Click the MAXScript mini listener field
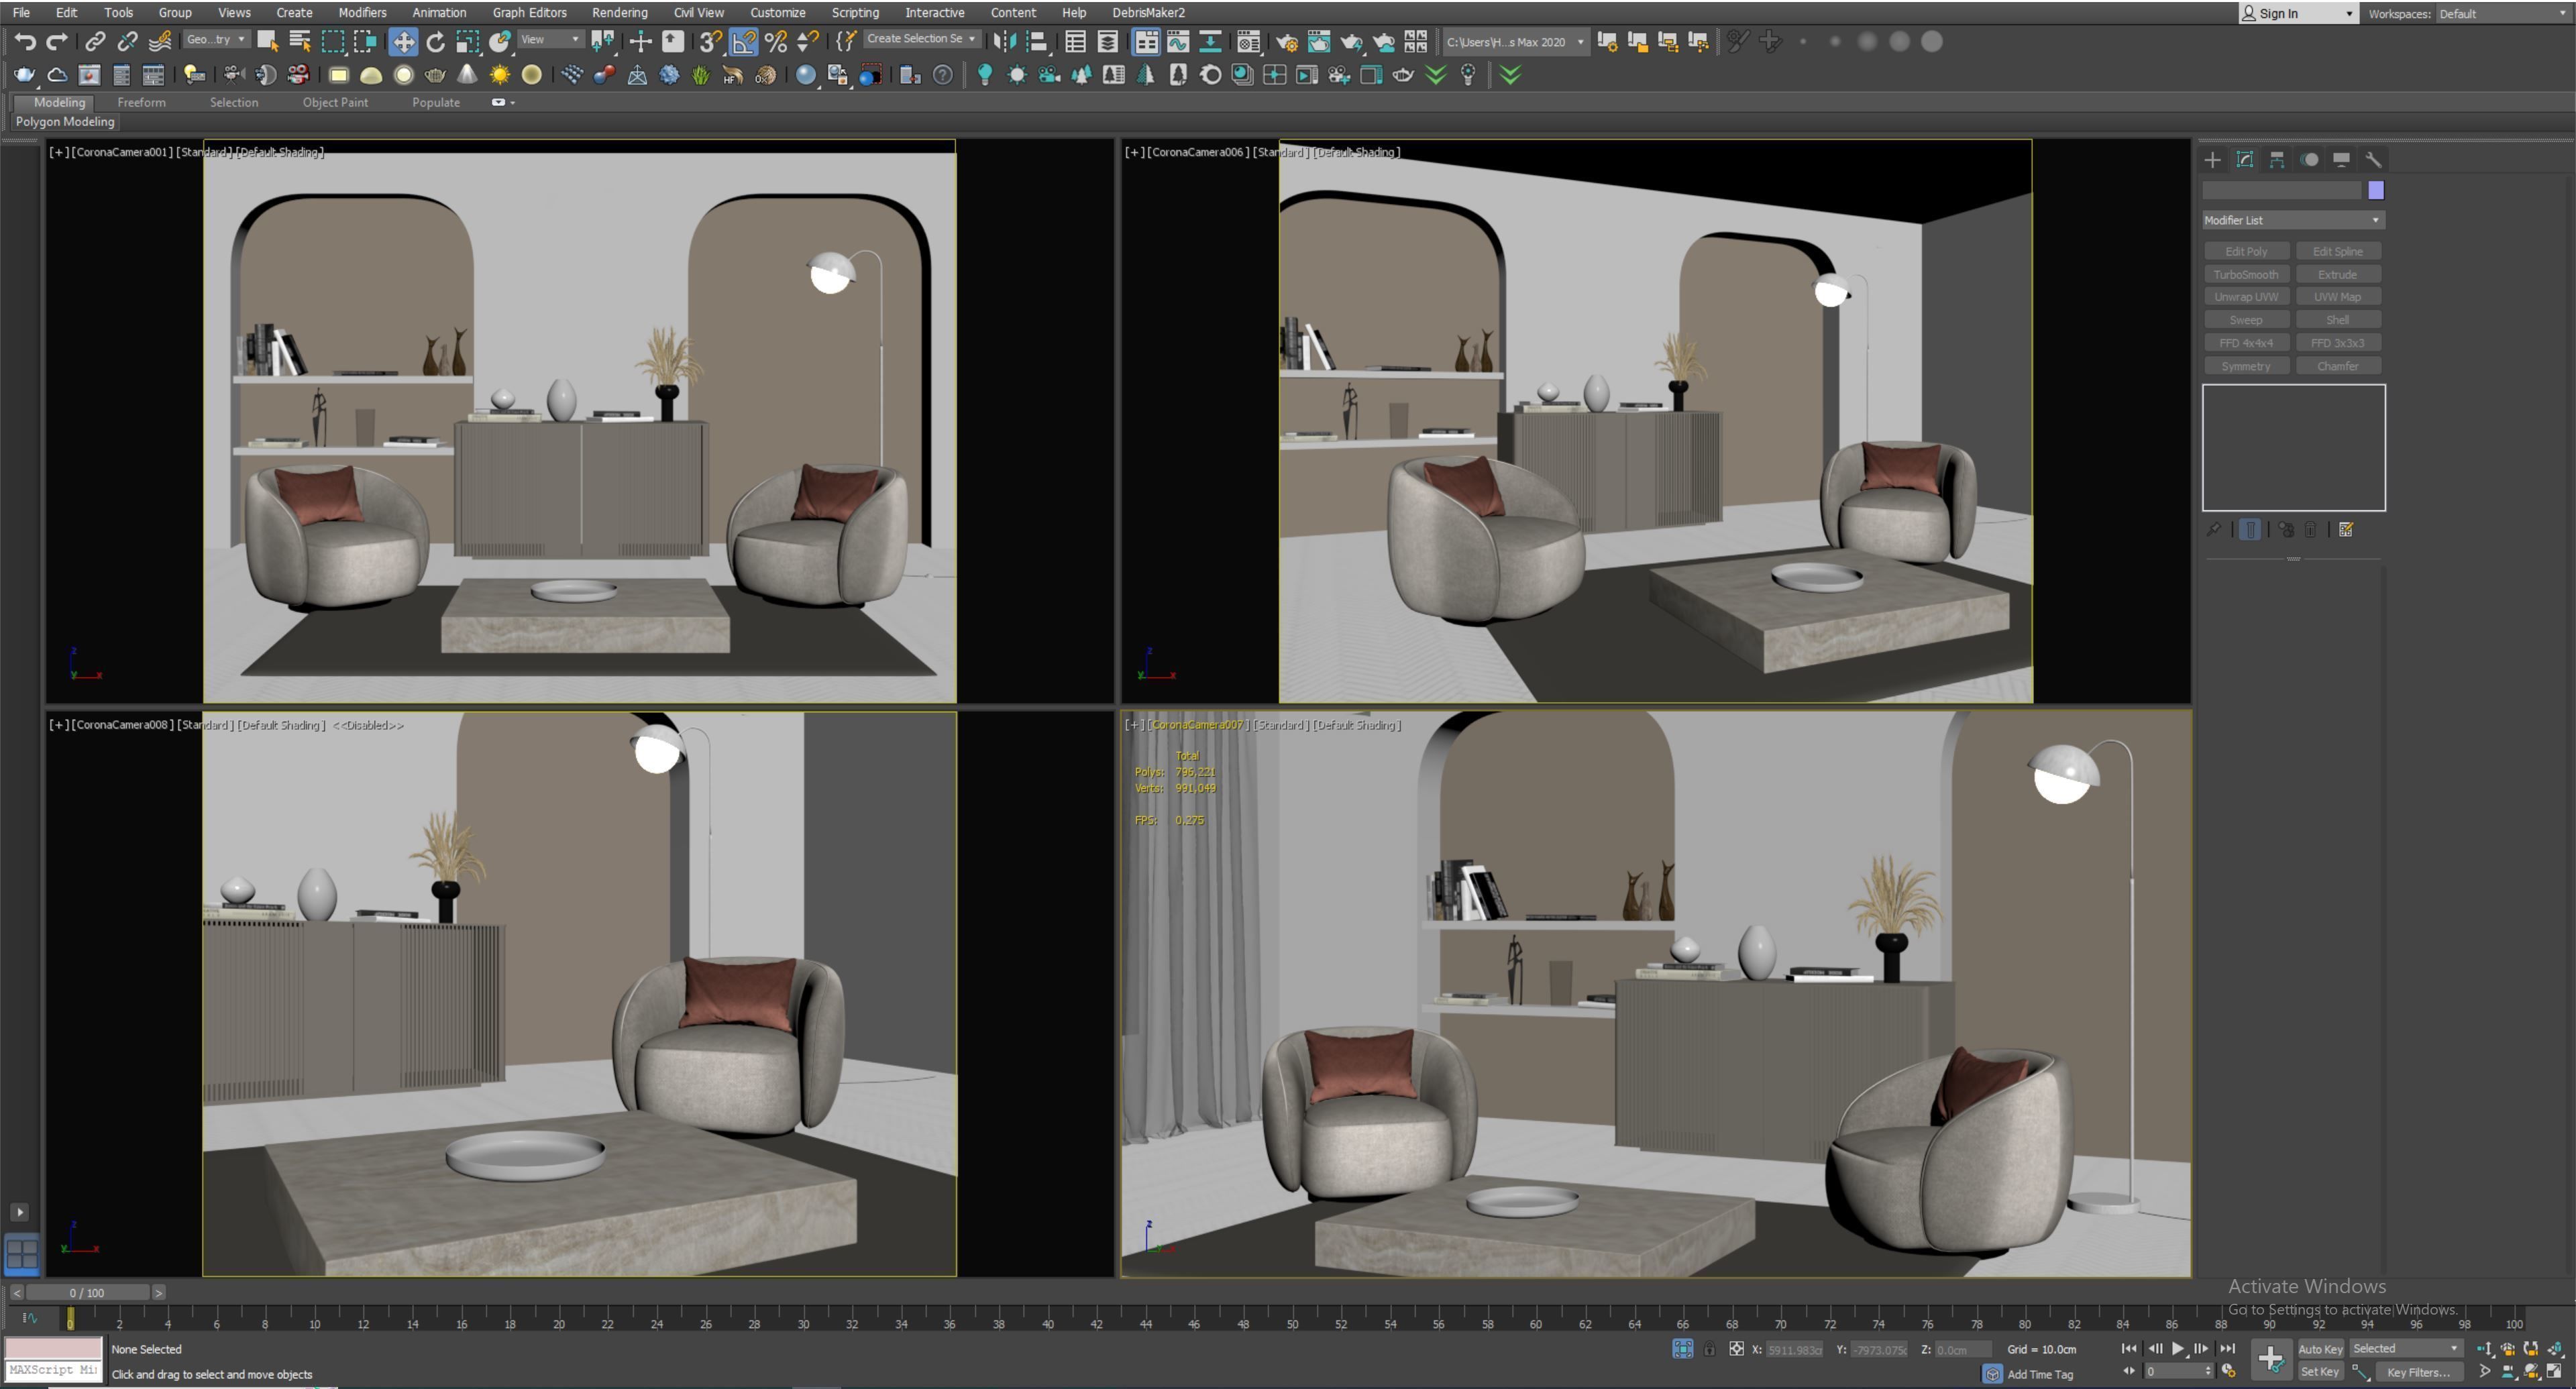Image resolution: width=2576 pixels, height=1389 pixels. tap(53, 1370)
